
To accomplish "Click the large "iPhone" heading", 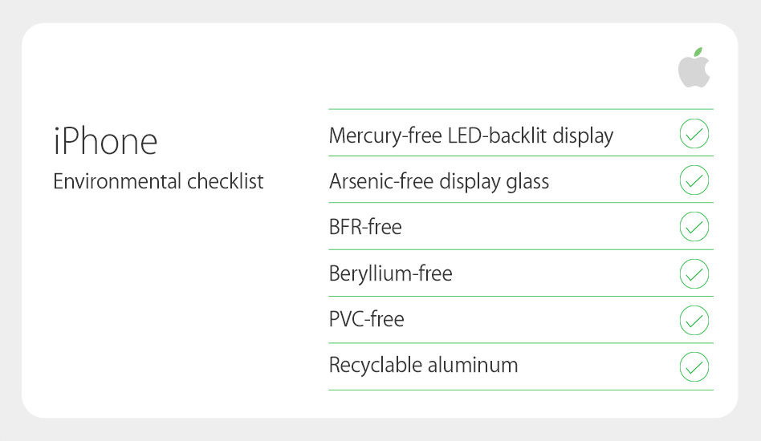I will [105, 141].
